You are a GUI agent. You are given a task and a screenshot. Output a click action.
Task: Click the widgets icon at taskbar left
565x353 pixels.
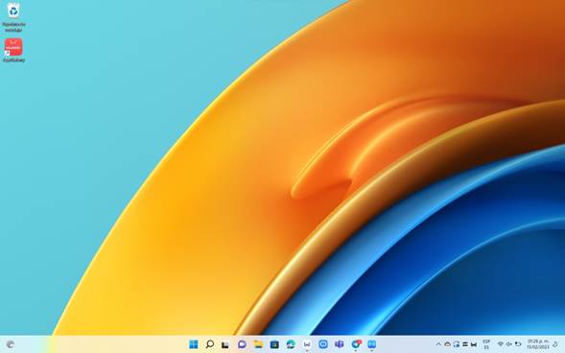point(11,344)
